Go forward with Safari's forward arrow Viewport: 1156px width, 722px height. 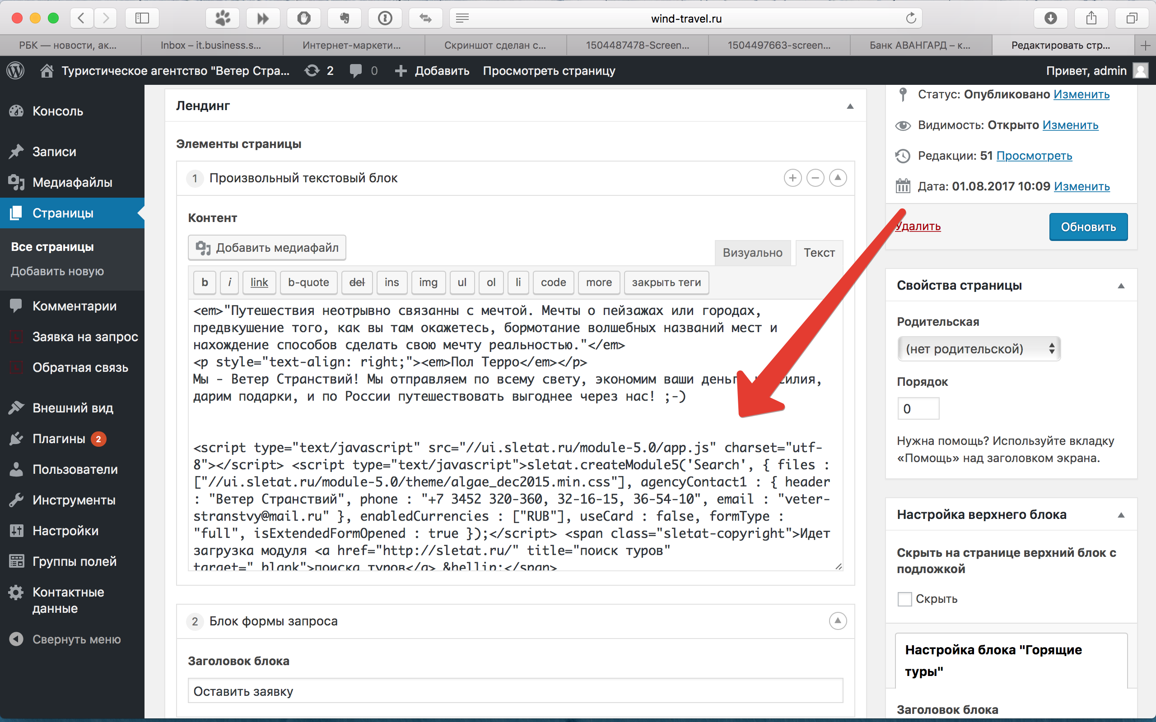tap(106, 18)
